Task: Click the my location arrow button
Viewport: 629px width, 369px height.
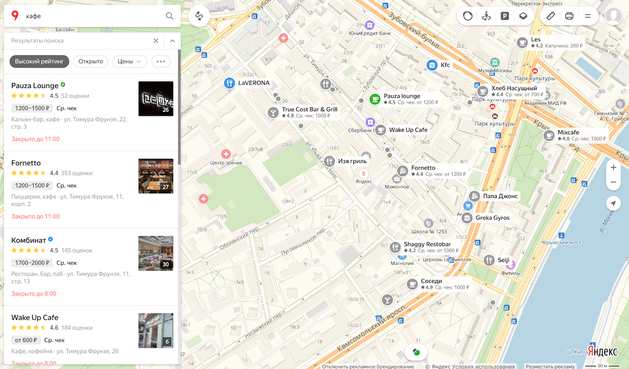Action: 613,203
